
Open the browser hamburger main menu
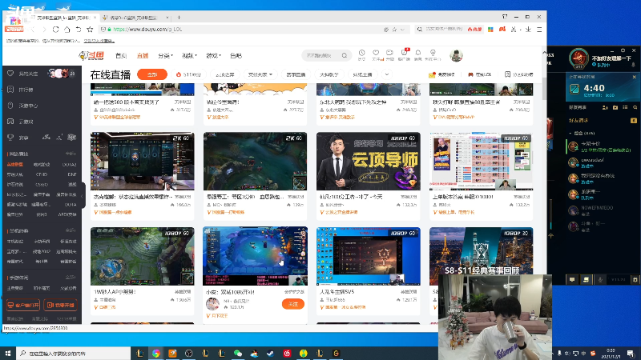point(539,30)
